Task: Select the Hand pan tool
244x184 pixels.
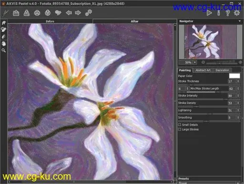Action: (4, 43)
